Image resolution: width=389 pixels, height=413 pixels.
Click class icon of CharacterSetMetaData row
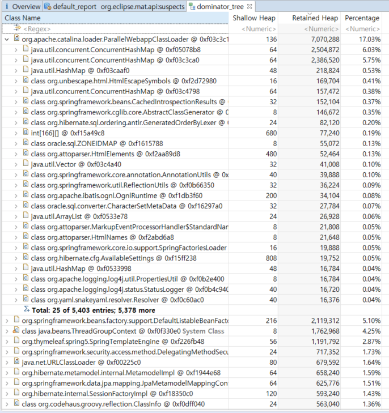(x=26, y=205)
